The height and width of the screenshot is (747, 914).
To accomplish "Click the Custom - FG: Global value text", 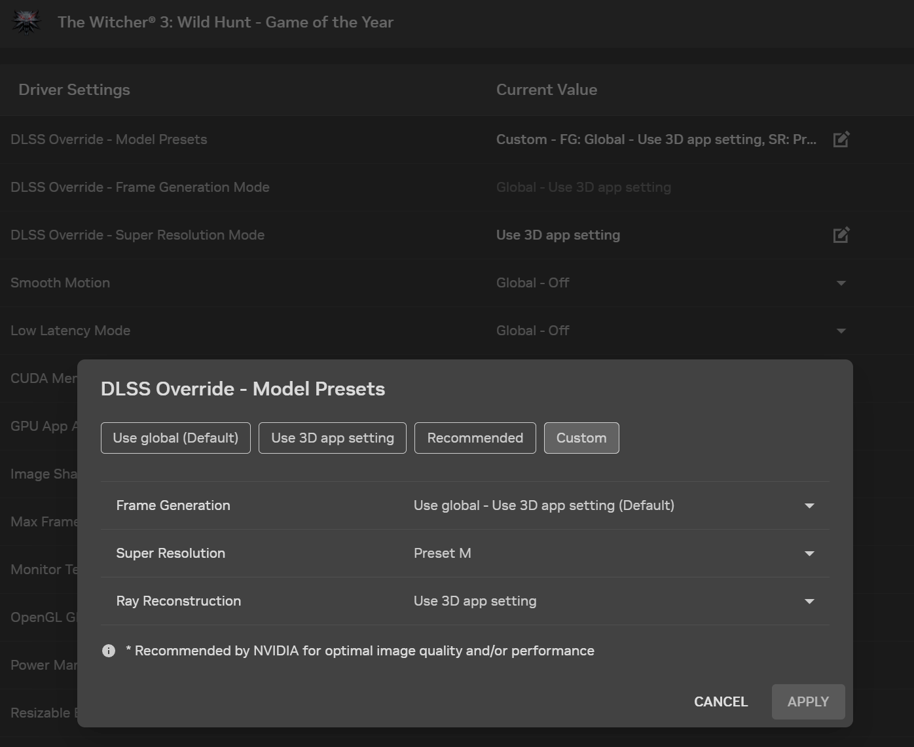I will [x=656, y=139].
